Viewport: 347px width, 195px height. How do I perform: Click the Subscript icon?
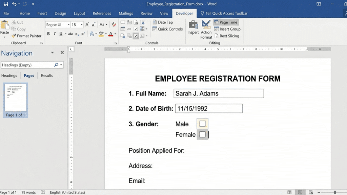(77, 34)
